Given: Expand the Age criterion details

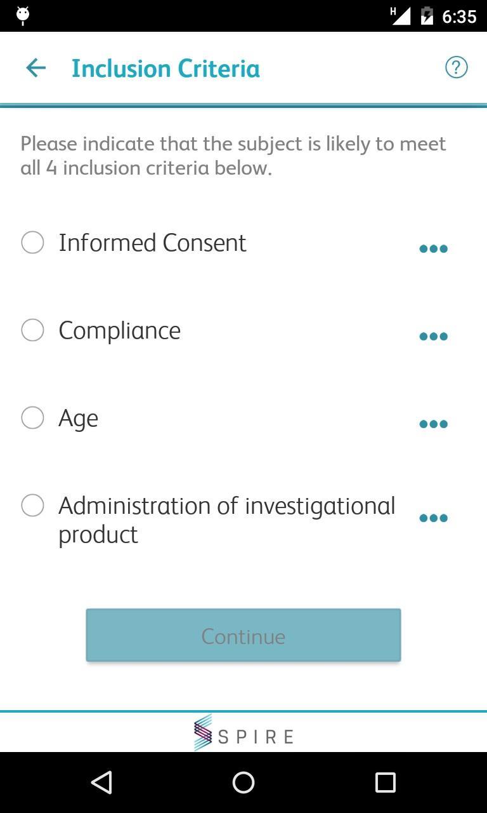Looking at the screenshot, I should (433, 424).
